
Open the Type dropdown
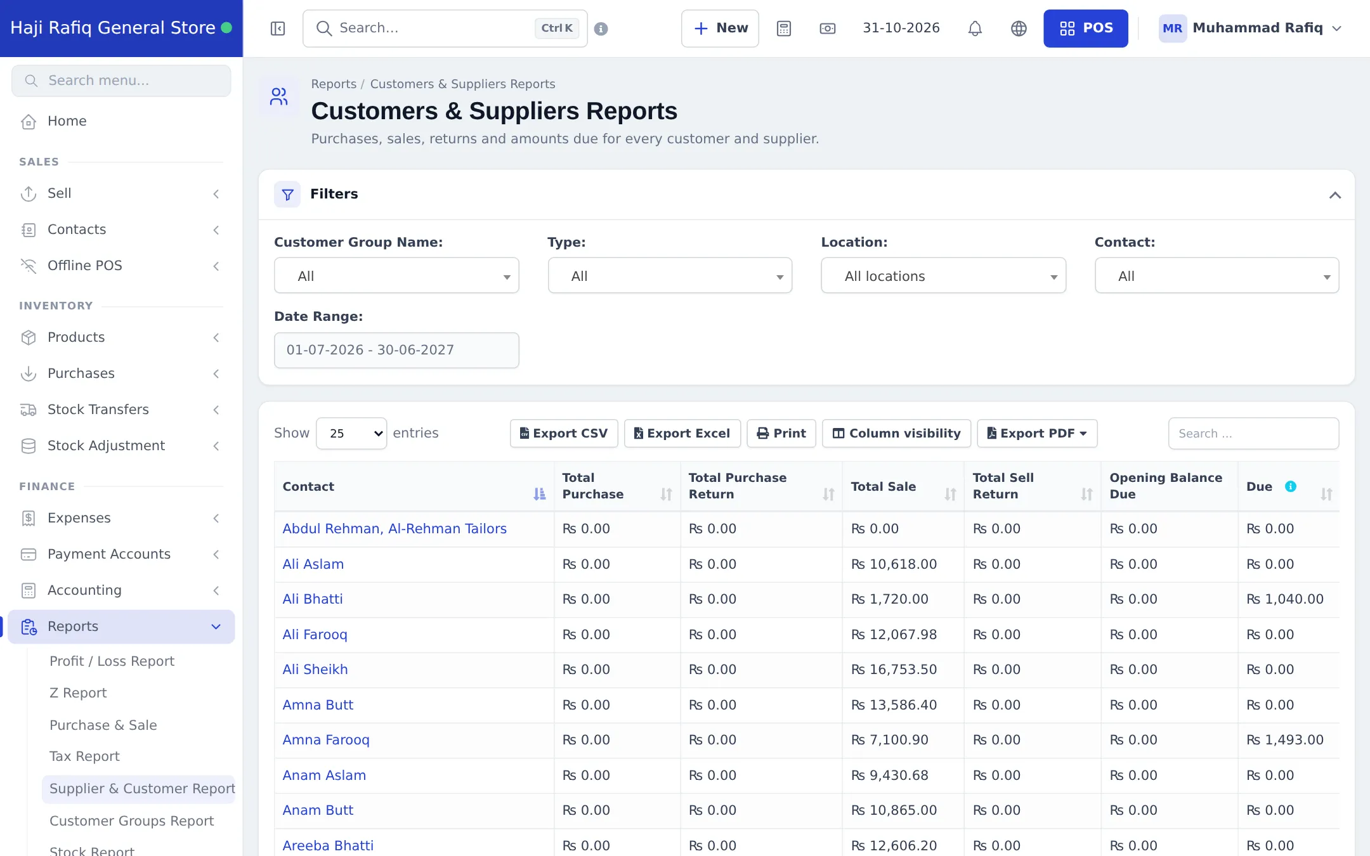[670, 276]
